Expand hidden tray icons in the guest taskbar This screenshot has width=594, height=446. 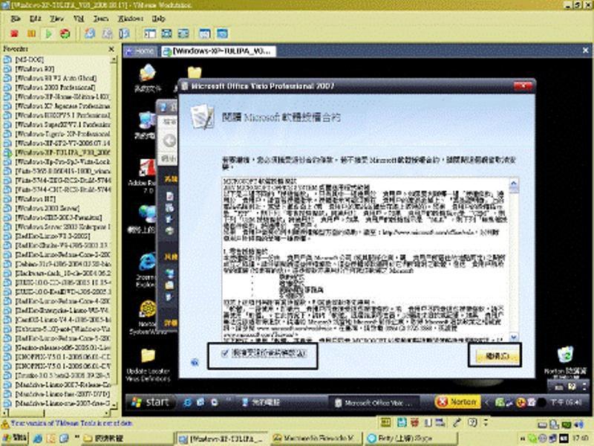(487, 402)
